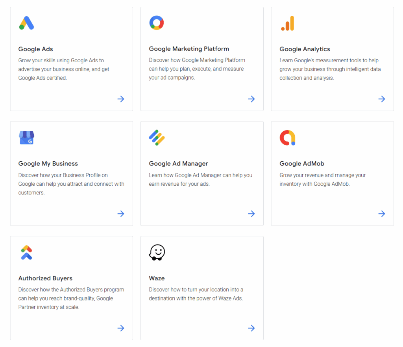Click the Google Marketing Platform ring icon
The width and height of the screenshot is (403, 347).
click(157, 23)
